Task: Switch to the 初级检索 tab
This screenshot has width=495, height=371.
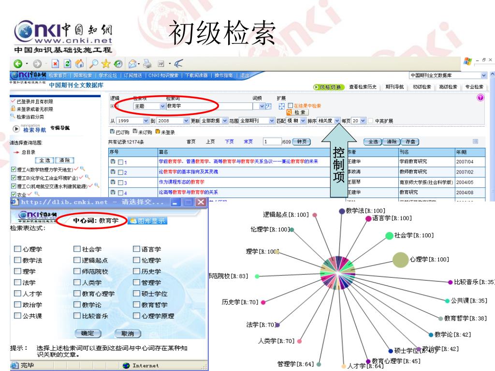Action: (x=422, y=87)
